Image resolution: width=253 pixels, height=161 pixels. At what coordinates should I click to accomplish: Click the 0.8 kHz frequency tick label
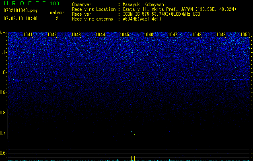3,113
